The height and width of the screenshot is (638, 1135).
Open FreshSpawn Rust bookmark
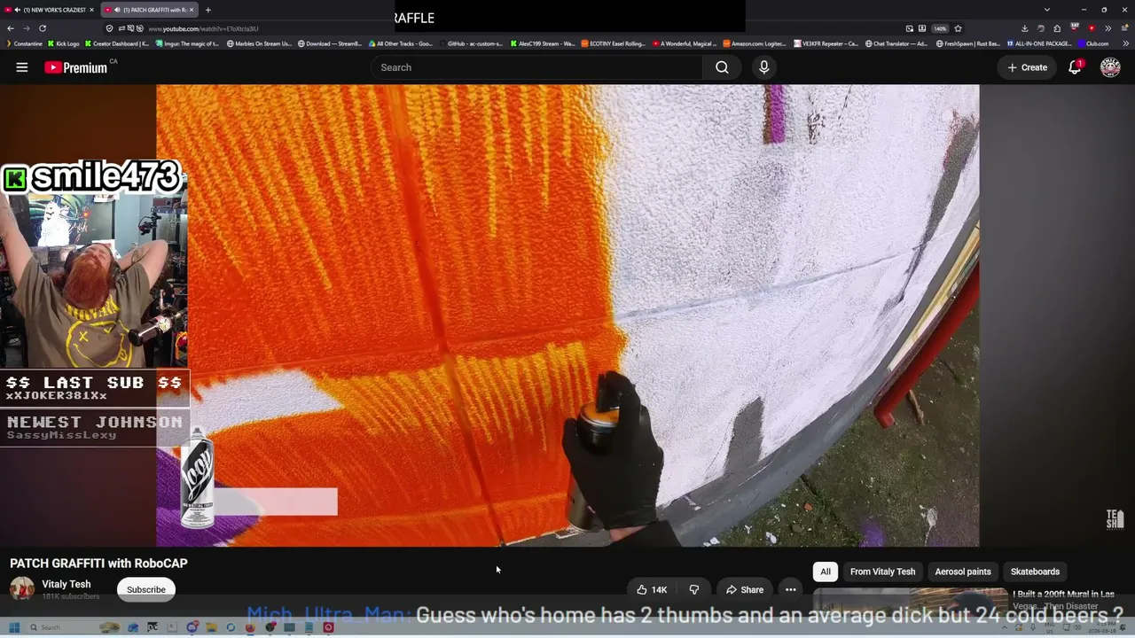pyautogui.click(x=969, y=43)
